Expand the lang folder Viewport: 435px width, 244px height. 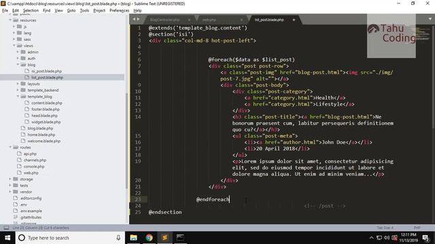pyautogui.click(x=14, y=33)
